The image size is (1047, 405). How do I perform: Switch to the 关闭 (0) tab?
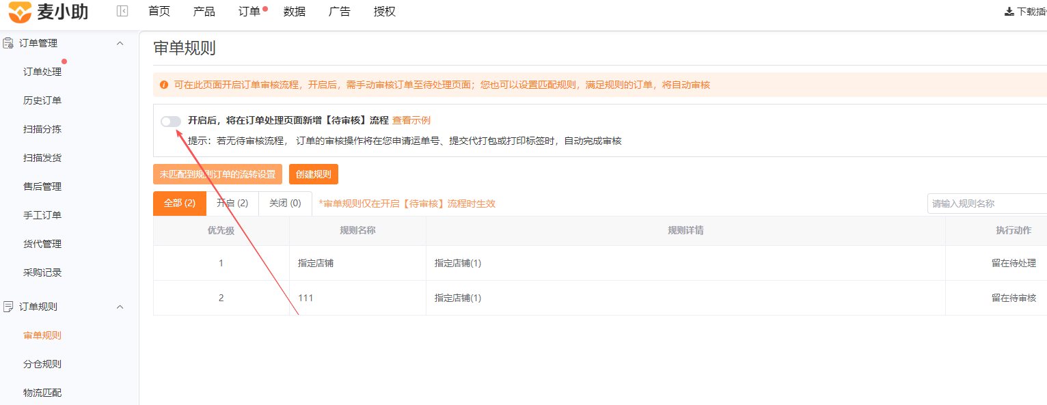click(285, 203)
